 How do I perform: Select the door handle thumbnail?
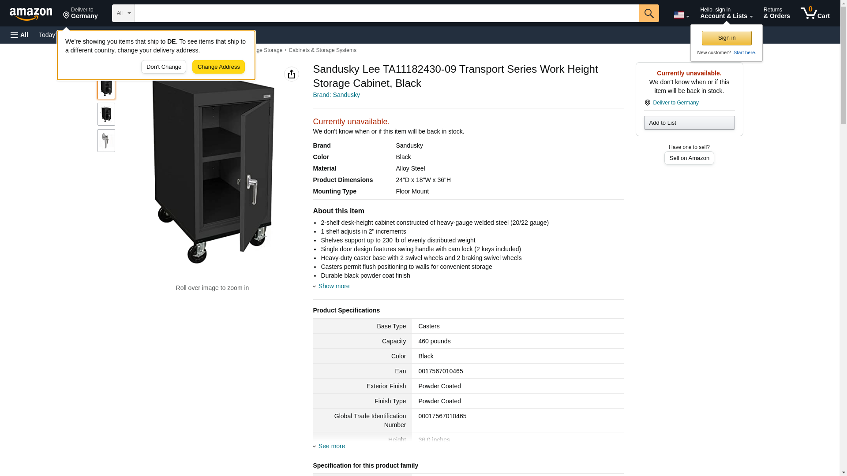pyautogui.click(x=106, y=141)
